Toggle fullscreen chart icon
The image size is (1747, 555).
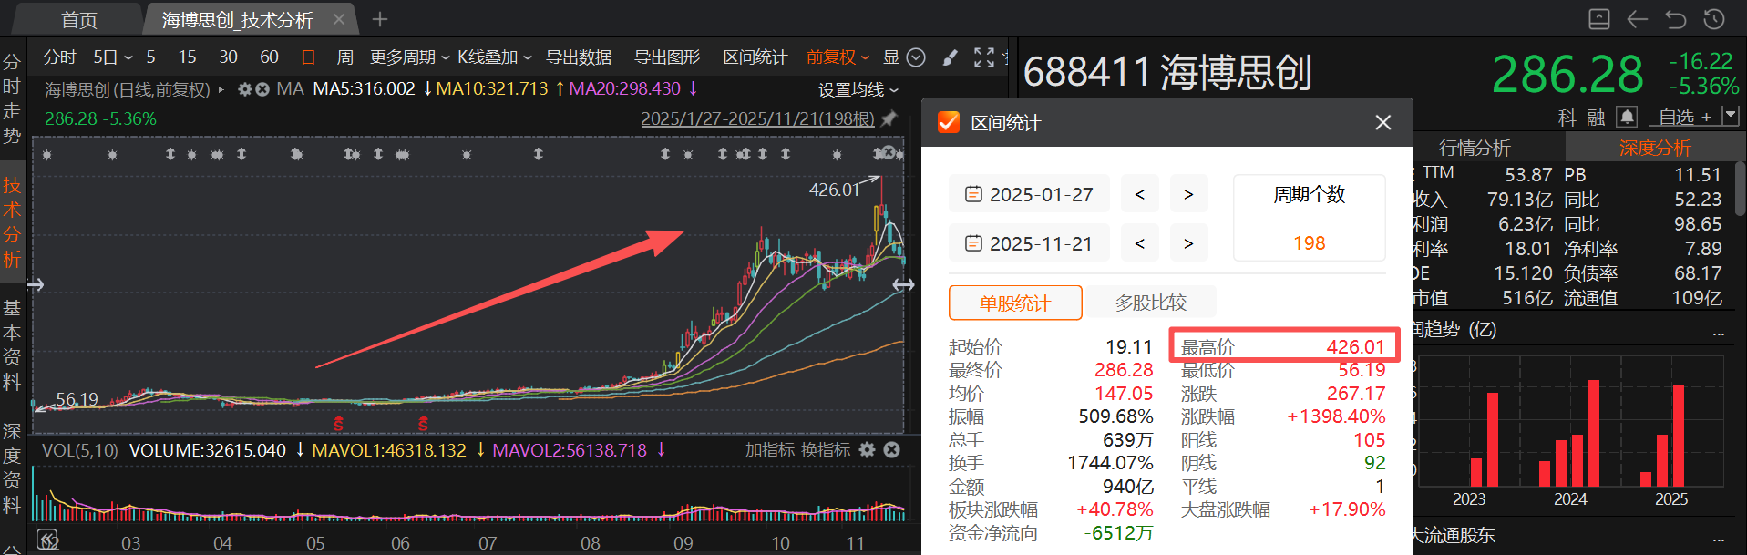coord(984,57)
